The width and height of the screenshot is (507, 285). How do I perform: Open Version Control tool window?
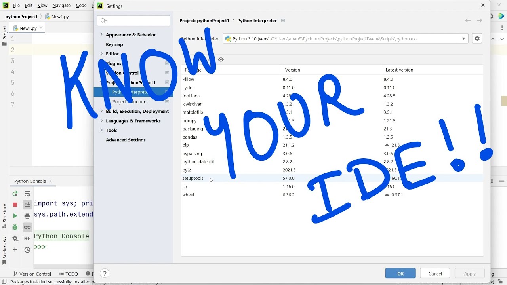32,274
